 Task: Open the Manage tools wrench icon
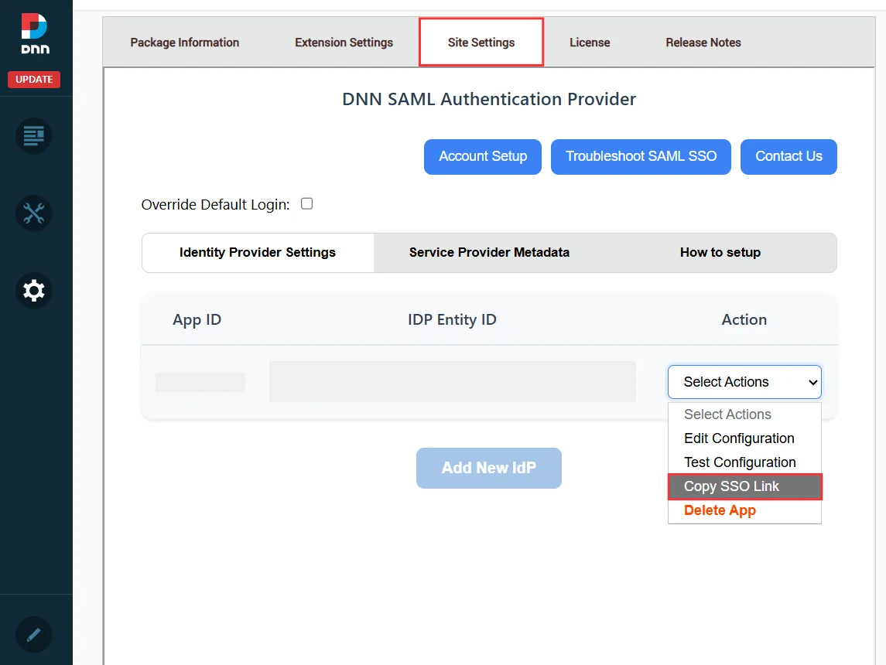34,213
